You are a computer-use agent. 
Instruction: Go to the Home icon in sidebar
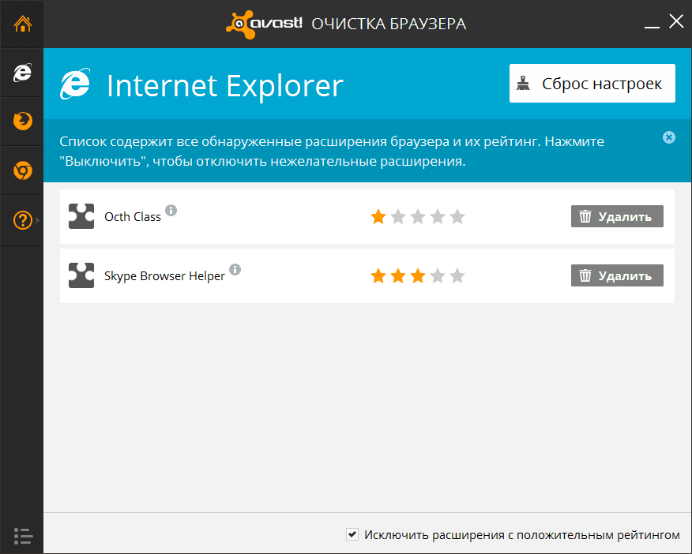click(22, 24)
